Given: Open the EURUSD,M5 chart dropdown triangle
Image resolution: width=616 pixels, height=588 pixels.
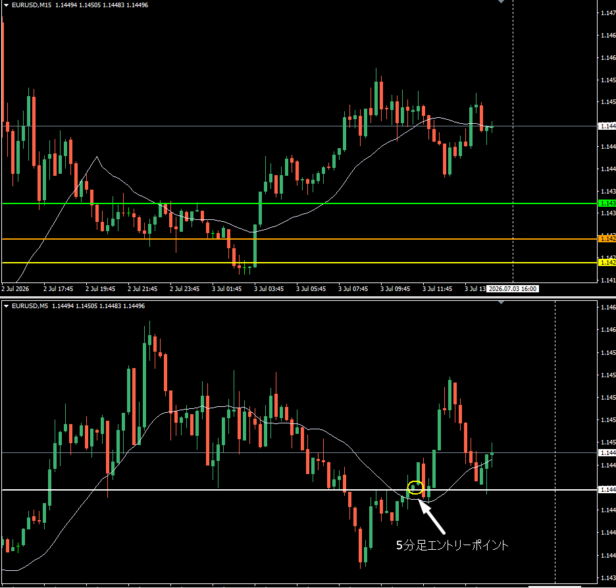Looking at the screenshot, I should [x=6, y=306].
